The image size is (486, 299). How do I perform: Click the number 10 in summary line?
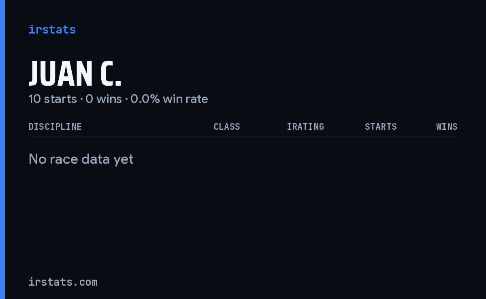[35, 99]
